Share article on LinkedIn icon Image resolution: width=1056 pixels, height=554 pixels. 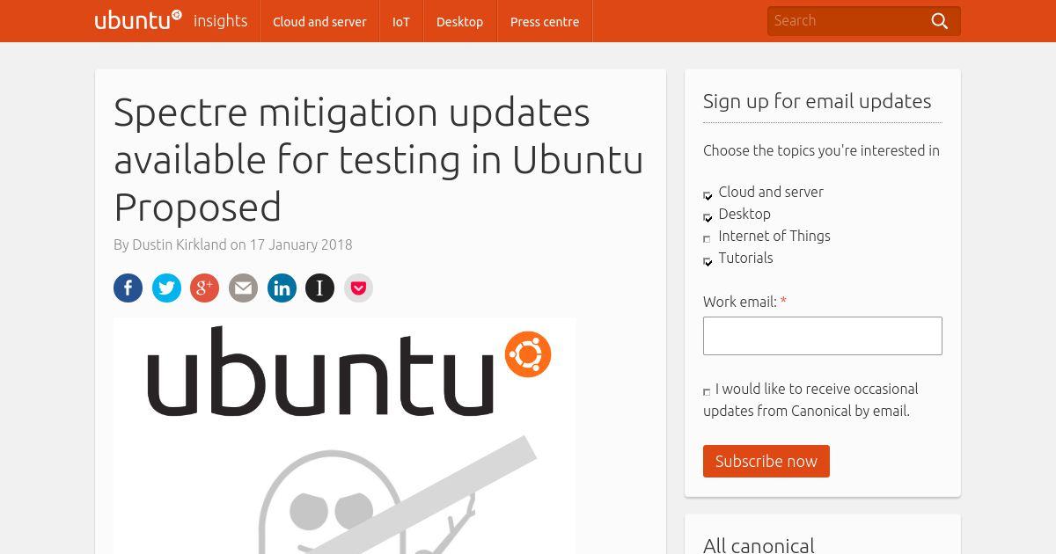[282, 288]
